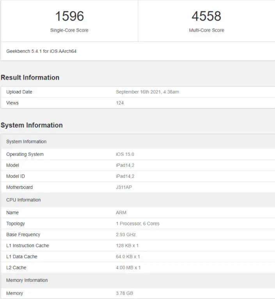Click the 1 Processor, 6 Cores value

138,224
